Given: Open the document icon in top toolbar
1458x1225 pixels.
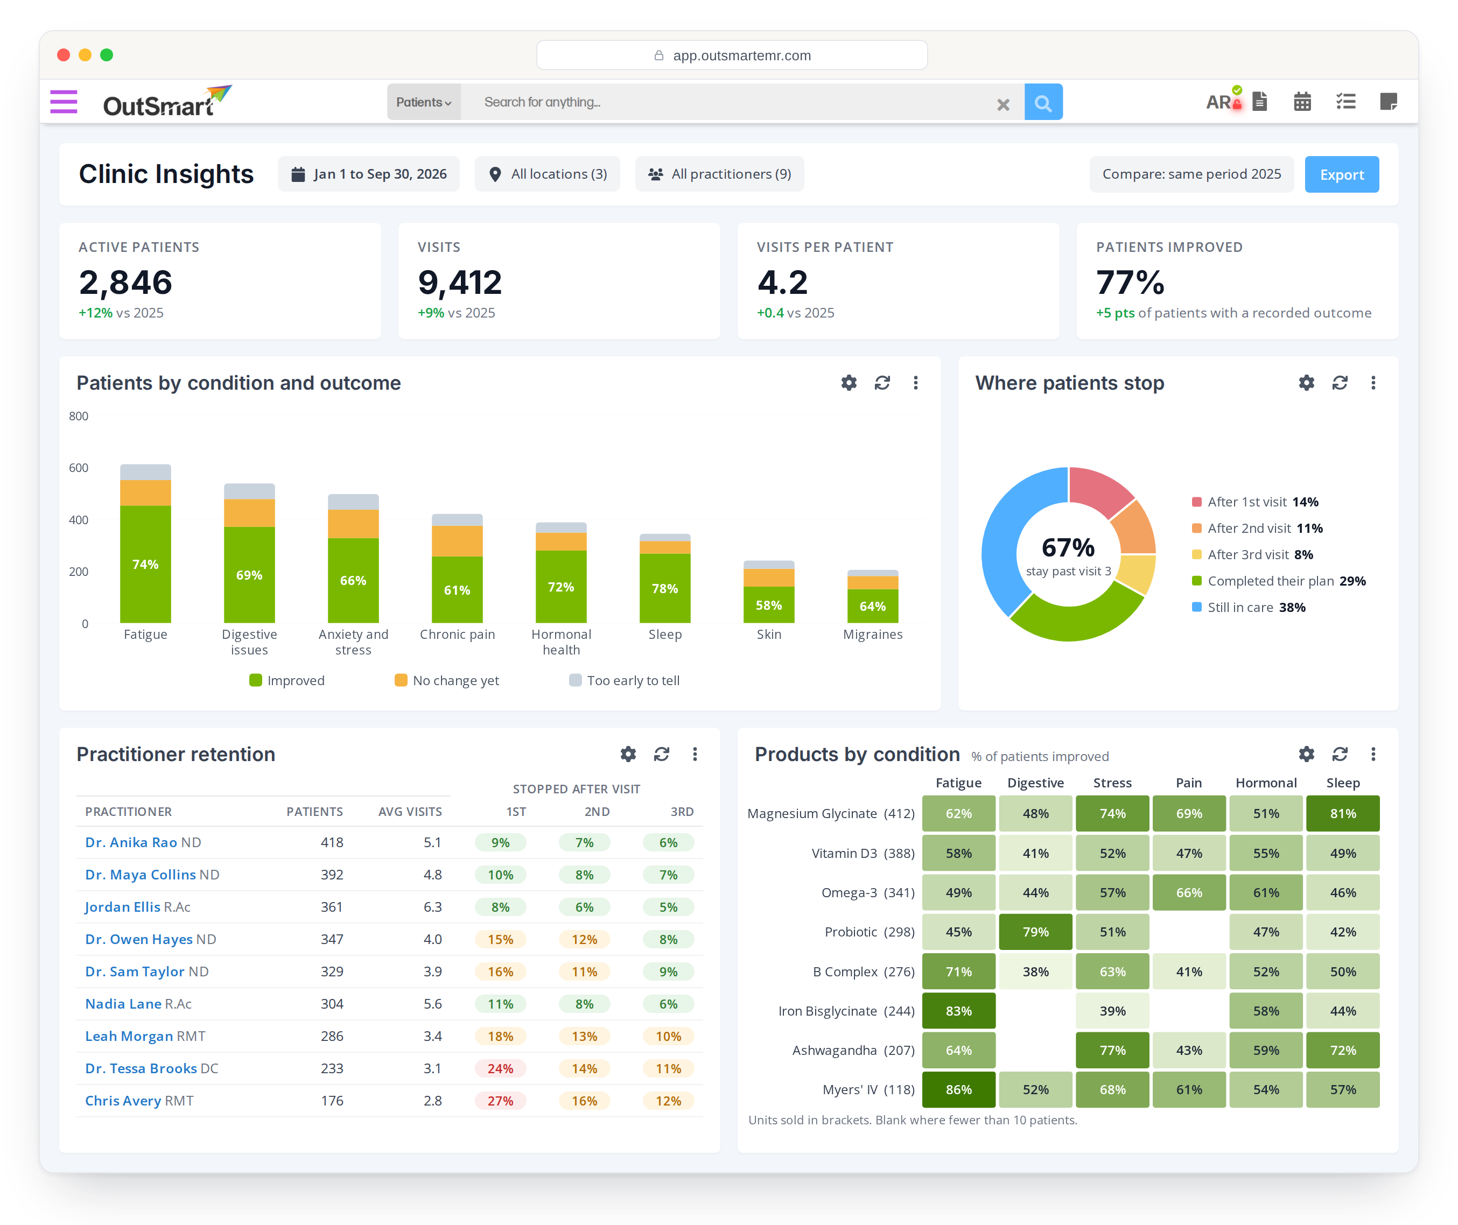Looking at the screenshot, I should [x=1259, y=101].
